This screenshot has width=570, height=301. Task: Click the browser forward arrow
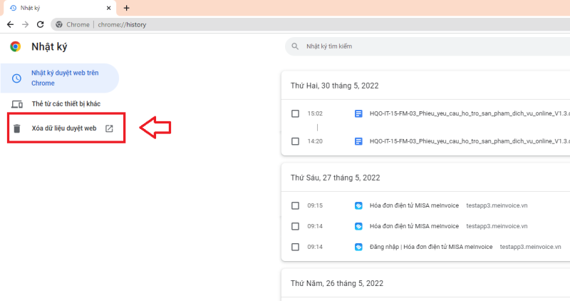coord(25,24)
